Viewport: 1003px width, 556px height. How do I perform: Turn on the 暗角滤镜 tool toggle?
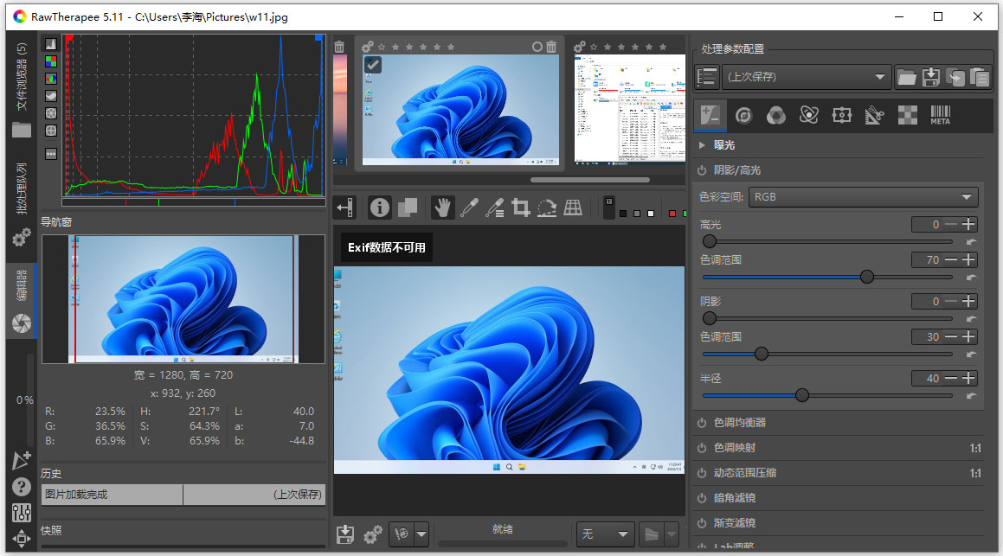[701, 498]
